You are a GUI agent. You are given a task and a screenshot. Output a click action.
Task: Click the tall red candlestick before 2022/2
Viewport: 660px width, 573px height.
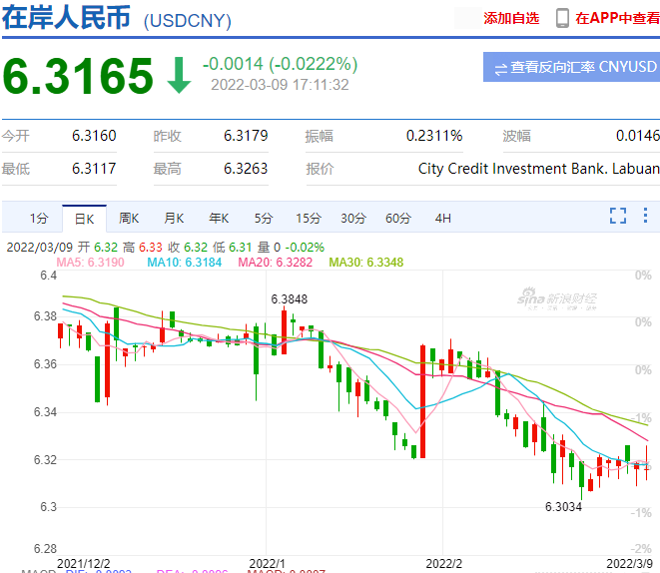(x=422, y=401)
